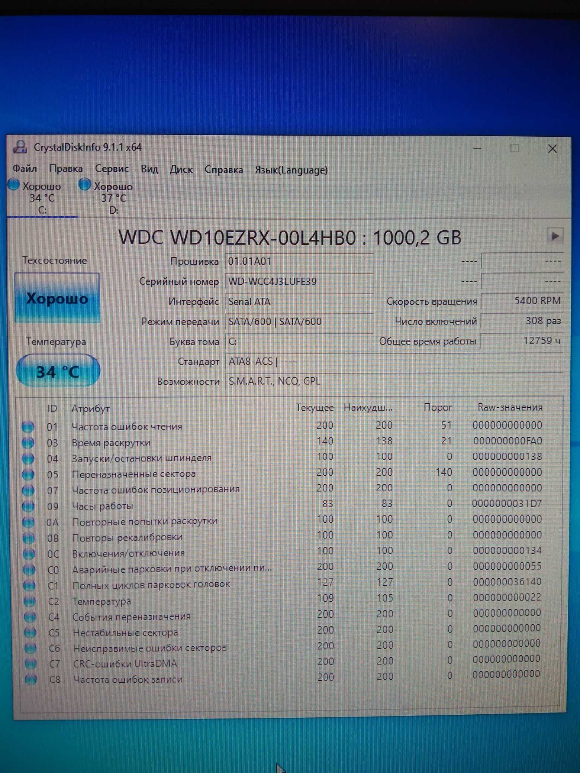Select the Часы работы row text
Viewport: 580px width, 773px height.
[102, 506]
